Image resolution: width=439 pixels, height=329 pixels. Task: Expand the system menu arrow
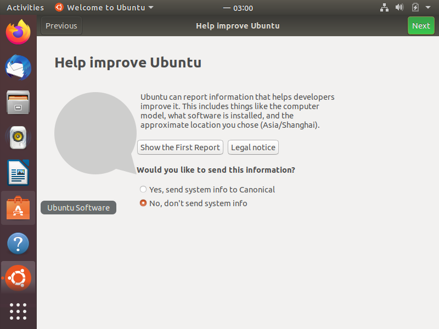(428, 7)
